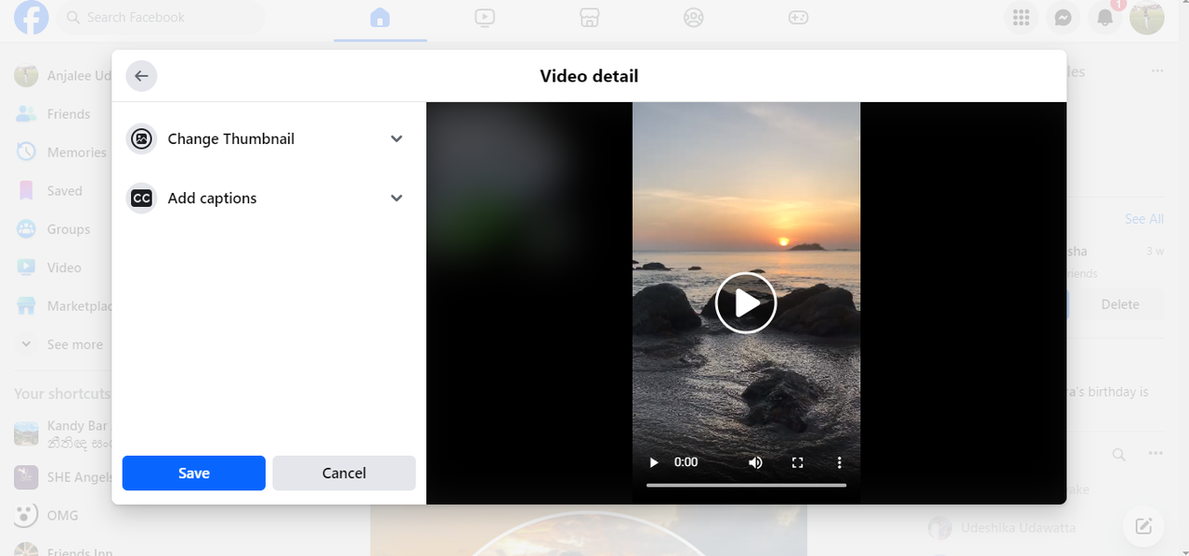Start a new message with the compose icon
This screenshot has width=1189, height=556.
coord(1143,527)
